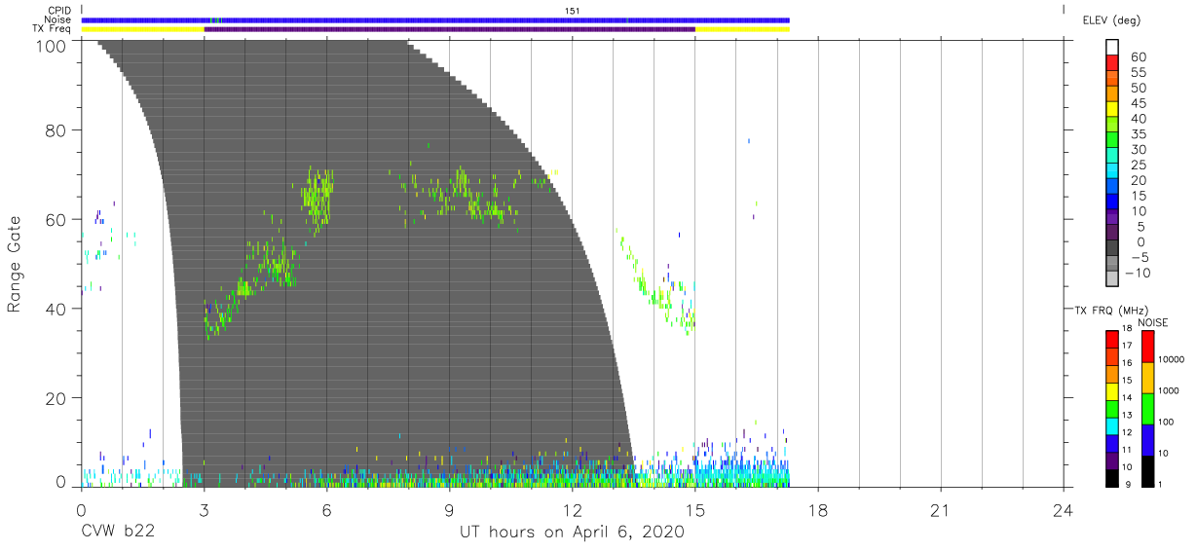1196x552 pixels.
Task: Click the red top swatch of the NOISE colorbar
Action: (1147, 346)
